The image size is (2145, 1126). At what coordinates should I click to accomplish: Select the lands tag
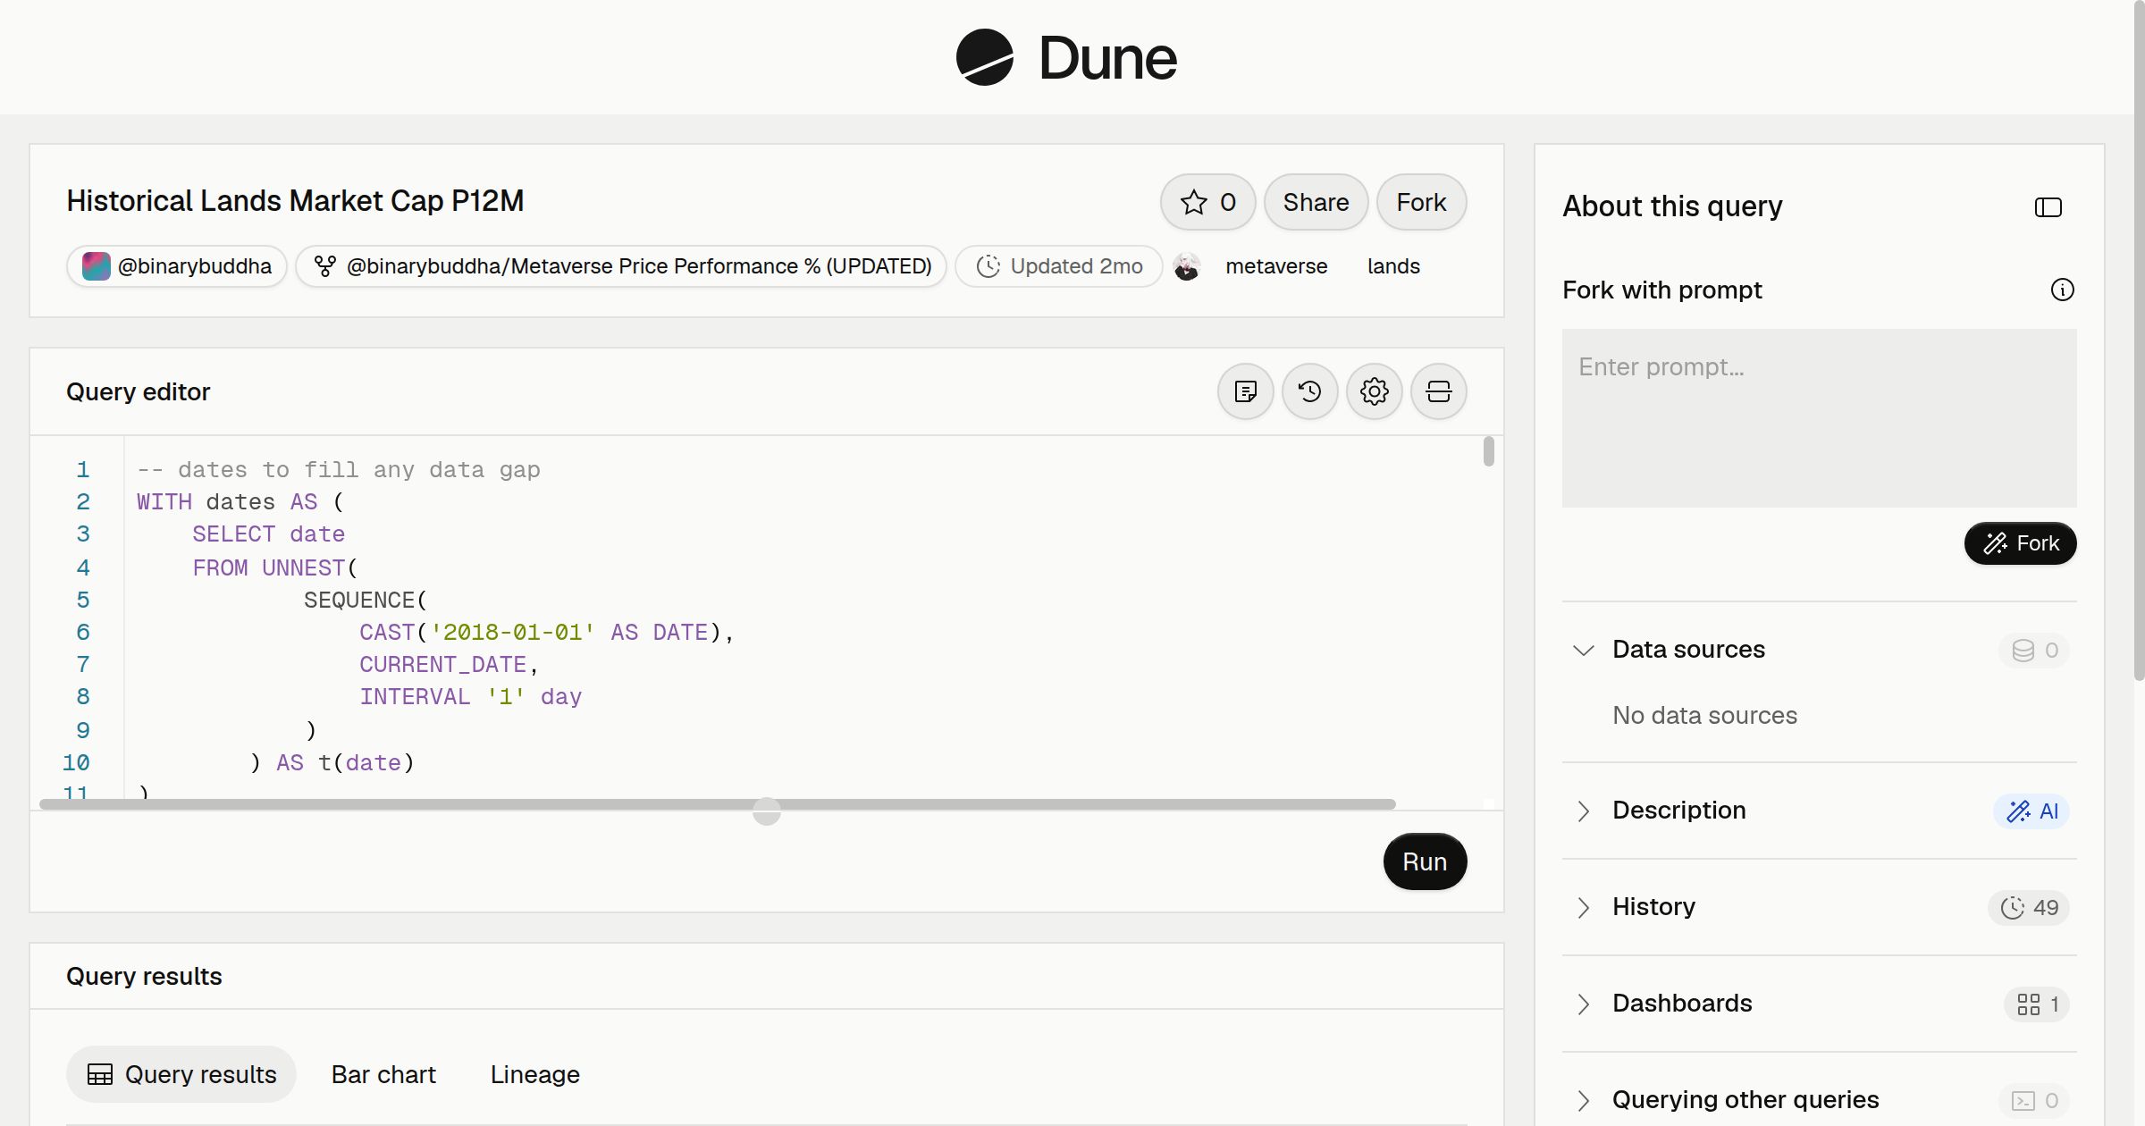click(x=1393, y=266)
